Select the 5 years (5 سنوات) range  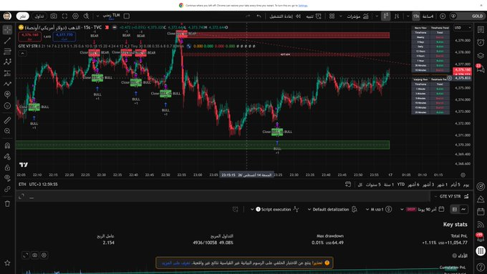click(x=373, y=185)
